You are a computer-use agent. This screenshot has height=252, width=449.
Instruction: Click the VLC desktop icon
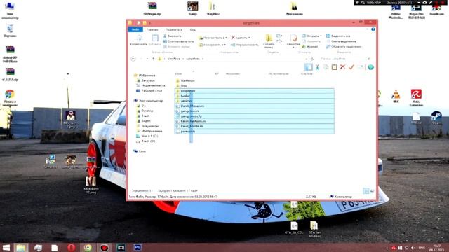[396, 96]
